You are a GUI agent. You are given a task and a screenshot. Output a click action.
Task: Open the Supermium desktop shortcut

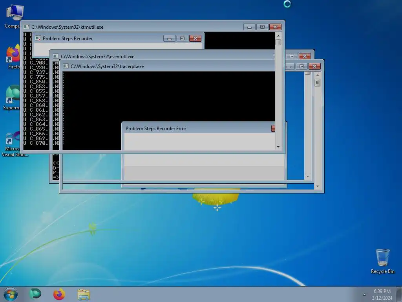(x=12, y=98)
